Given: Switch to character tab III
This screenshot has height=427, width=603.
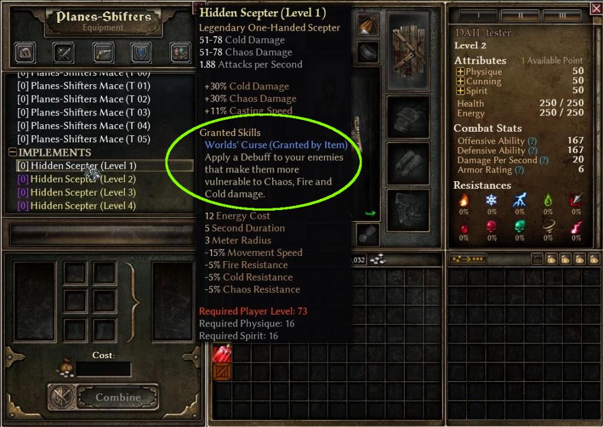Looking at the screenshot, I should (x=562, y=15).
